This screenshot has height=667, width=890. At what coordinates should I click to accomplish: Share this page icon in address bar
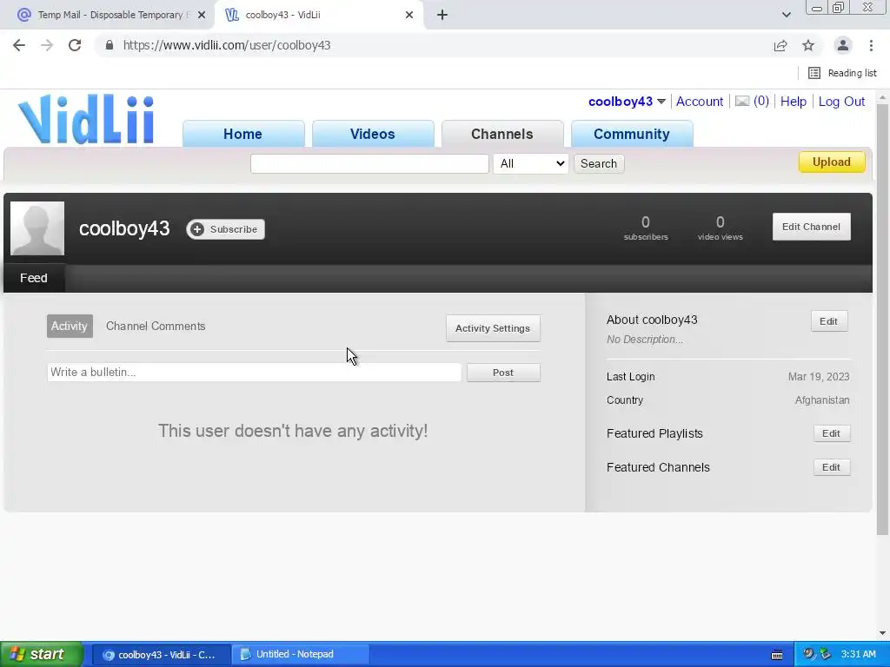pyautogui.click(x=780, y=45)
